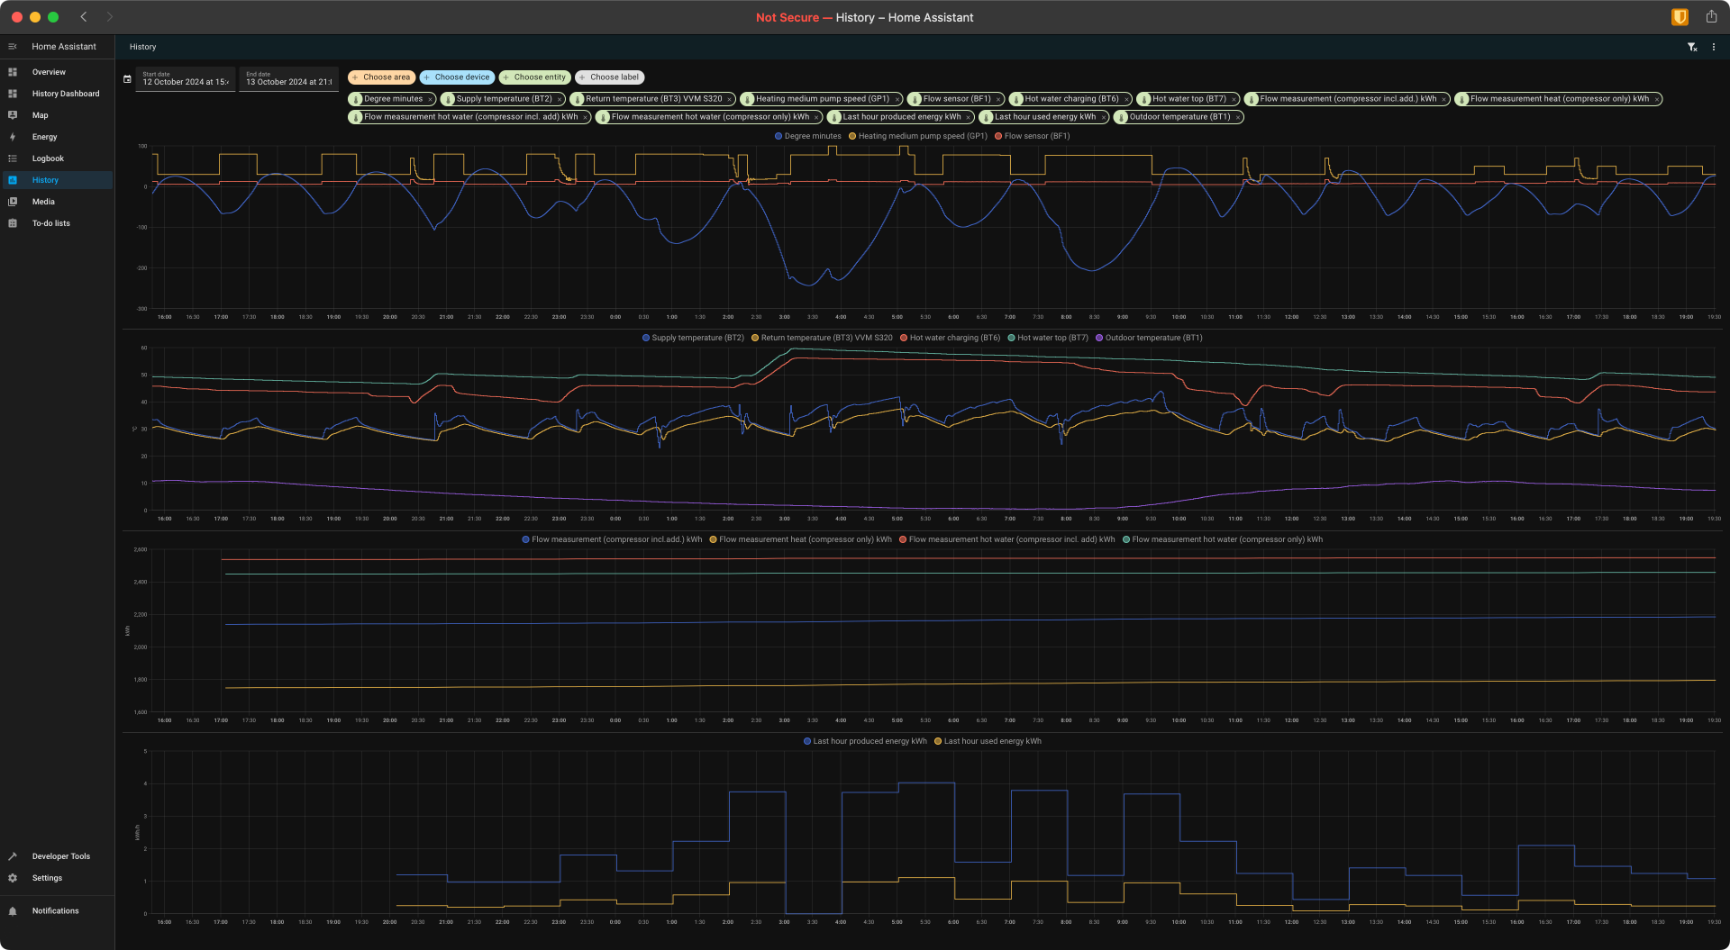Open the Logbook from the sidebar
The image size is (1730, 950).
(x=48, y=158)
